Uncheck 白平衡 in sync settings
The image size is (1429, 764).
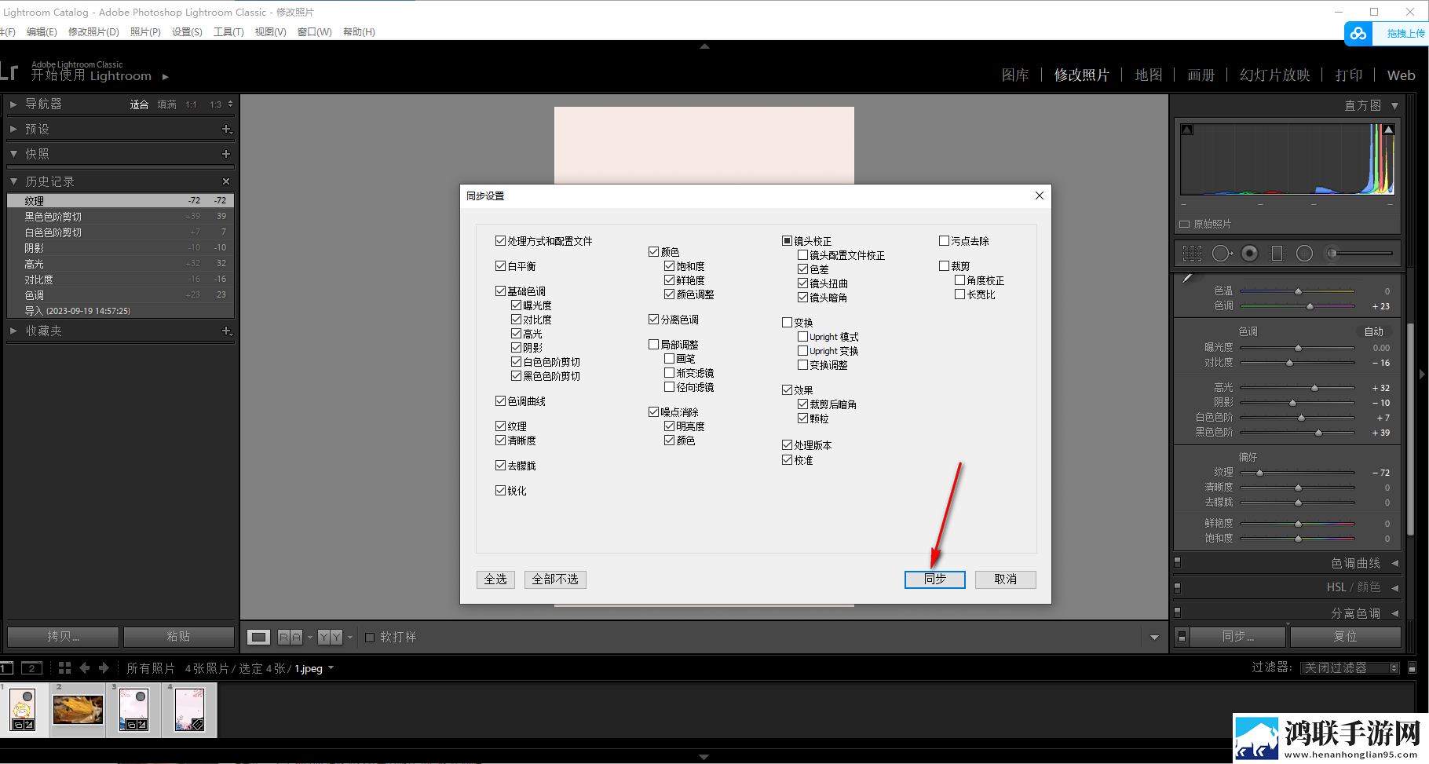[x=500, y=266]
